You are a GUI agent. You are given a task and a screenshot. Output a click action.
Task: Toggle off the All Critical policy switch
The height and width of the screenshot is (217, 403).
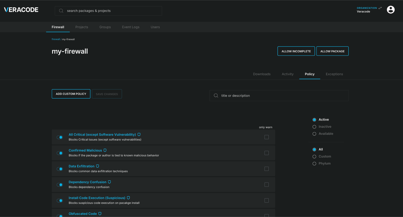[x=60, y=137]
